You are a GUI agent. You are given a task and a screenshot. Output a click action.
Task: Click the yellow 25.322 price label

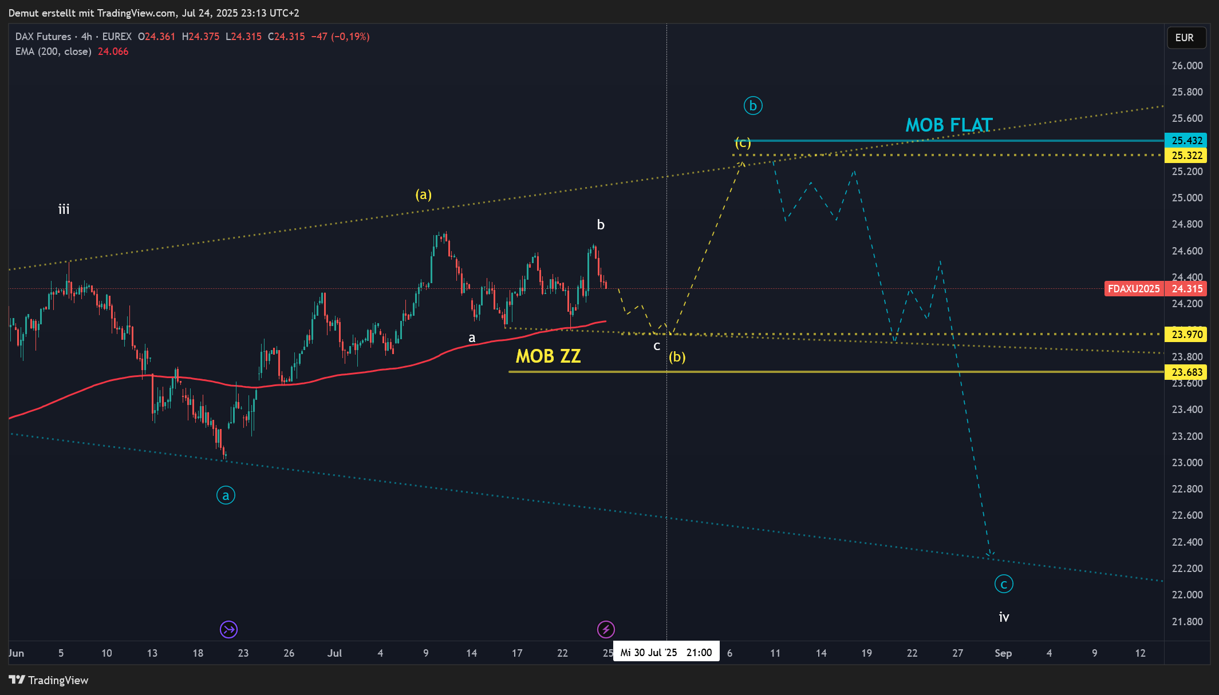point(1186,156)
